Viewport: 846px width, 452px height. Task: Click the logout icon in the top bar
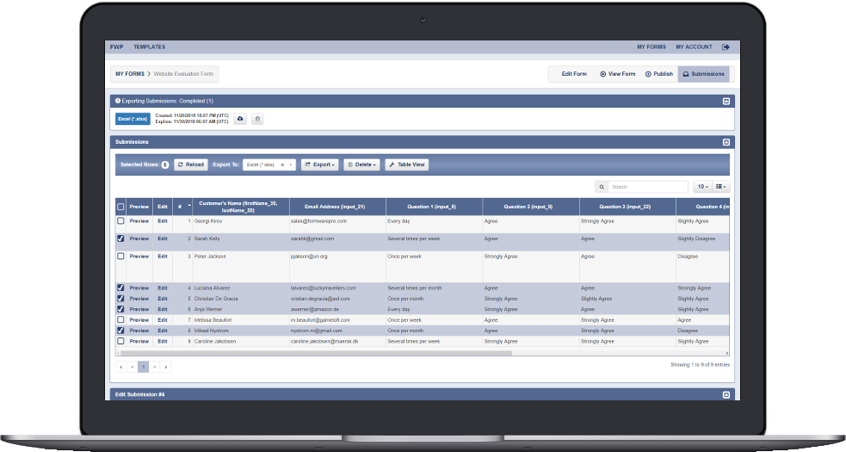(x=726, y=46)
